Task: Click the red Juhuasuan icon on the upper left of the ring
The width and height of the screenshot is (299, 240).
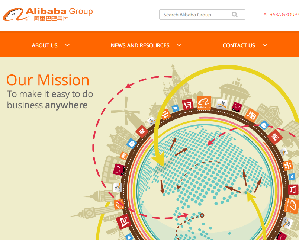Action: point(142,131)
